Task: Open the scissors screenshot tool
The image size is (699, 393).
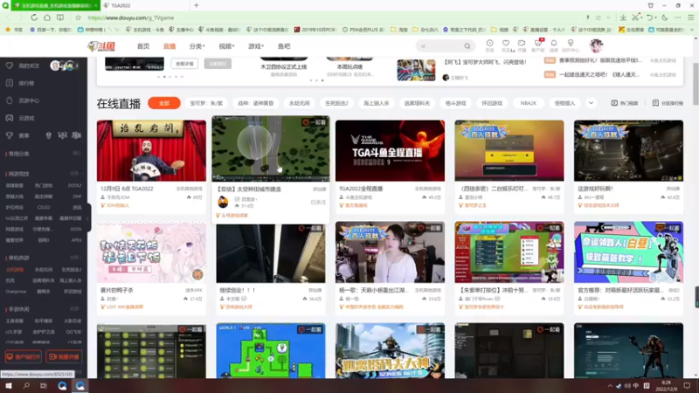Action: coord(635,17)
